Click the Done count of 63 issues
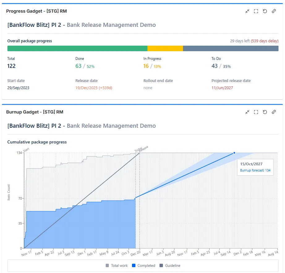 (77, 66)
